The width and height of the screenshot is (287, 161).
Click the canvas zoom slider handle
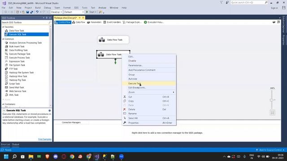click(272, 100)
